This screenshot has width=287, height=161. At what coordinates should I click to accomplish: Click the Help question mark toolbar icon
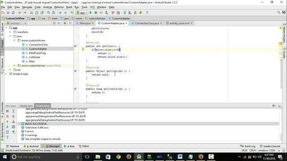point(147,13)
